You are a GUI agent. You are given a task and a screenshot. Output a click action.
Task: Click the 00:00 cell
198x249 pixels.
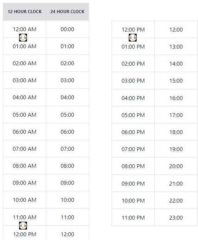[67, 29]
